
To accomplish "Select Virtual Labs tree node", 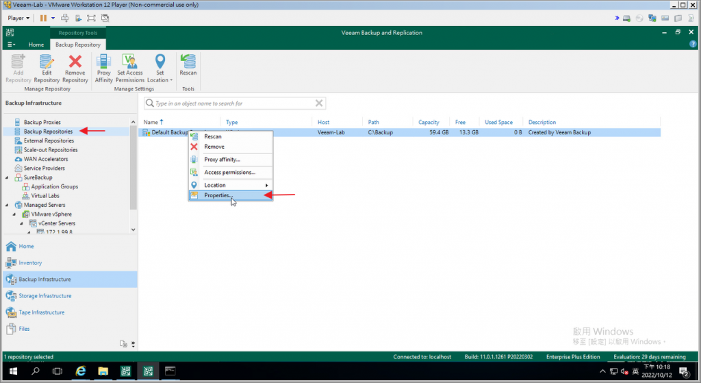I will pyautogui.click(x=45, y=196).
